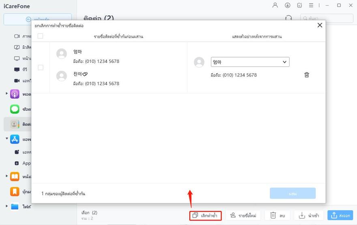Click avatar of contact 진이
Screen dimensions: 357x225
click(62, 76)
